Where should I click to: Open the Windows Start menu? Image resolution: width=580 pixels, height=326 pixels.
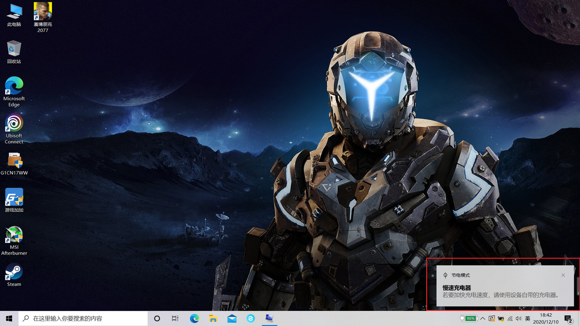coord(9,318)
